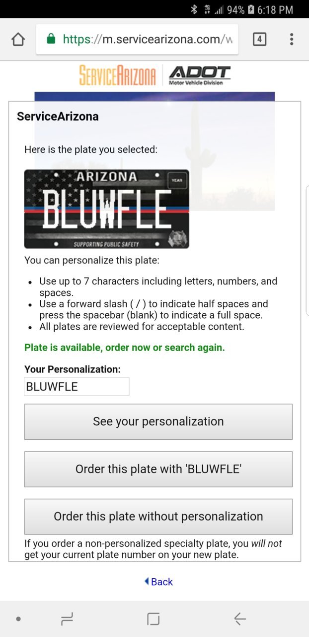
Task: Order this plate with 'BLUWFLE'
Action: point(158,469)
